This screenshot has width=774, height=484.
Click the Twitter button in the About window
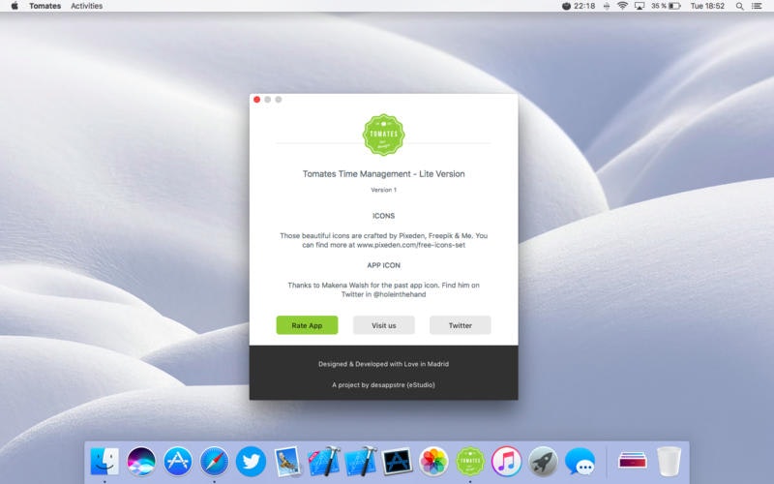pyautogui.click(x=461, y=325)
